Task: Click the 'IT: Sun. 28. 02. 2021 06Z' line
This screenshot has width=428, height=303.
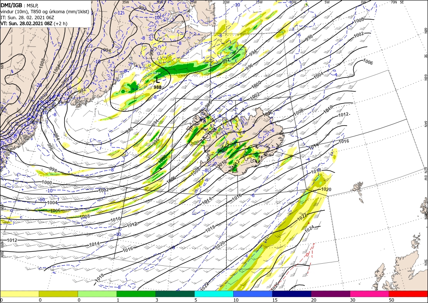Action: point(27,18)
